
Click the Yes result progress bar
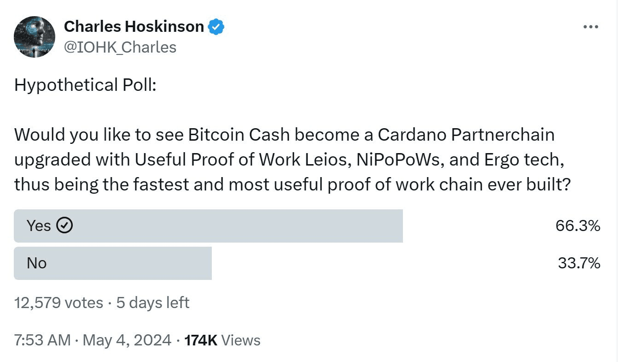pyautogui.click(x=207, y=226)
